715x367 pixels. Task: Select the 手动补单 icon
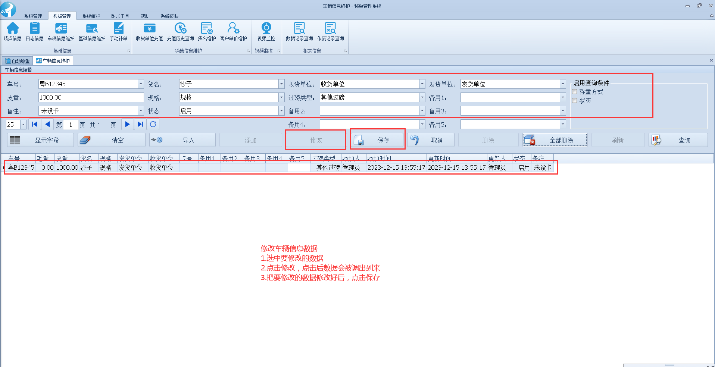click(118, 31)
